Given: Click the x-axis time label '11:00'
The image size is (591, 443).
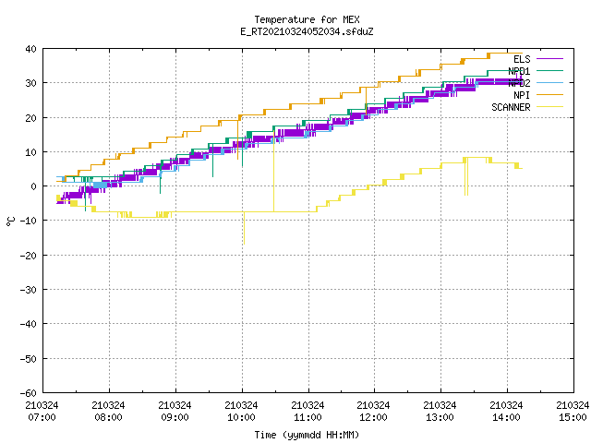Looking at the screenshot, I should pos(308,418).
